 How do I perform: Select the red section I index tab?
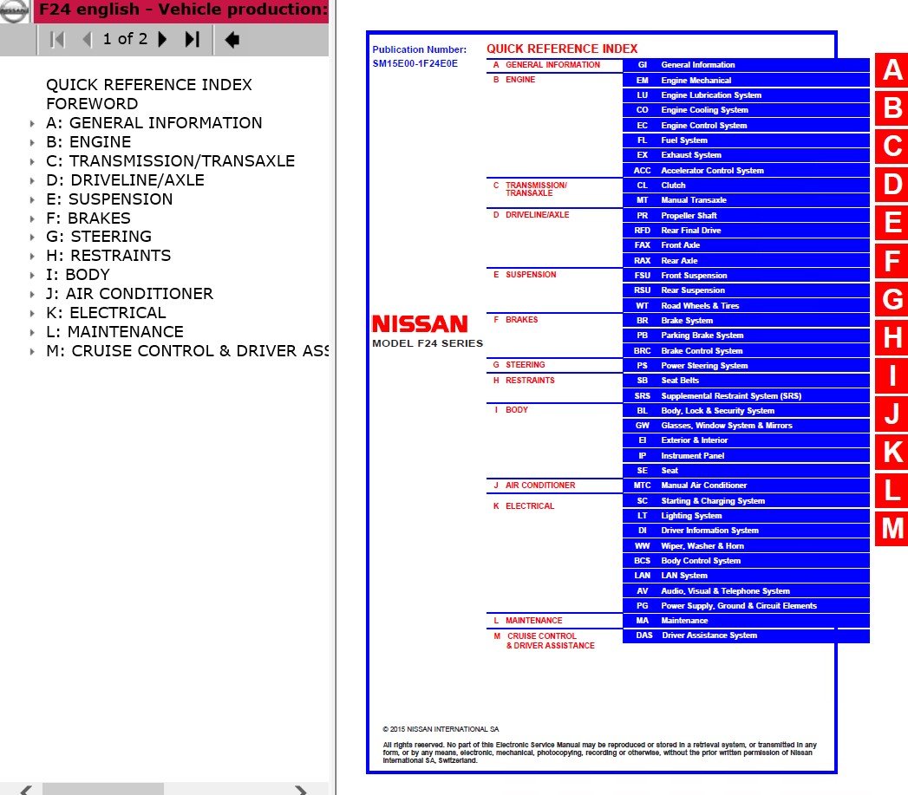892,375
